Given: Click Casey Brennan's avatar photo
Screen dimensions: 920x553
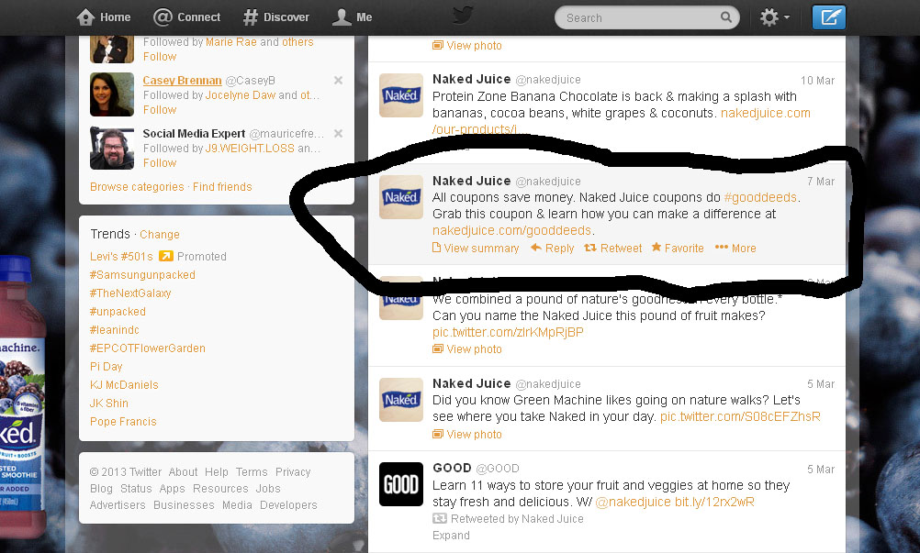Looking at the screenshot, I should tap(112, 94).
